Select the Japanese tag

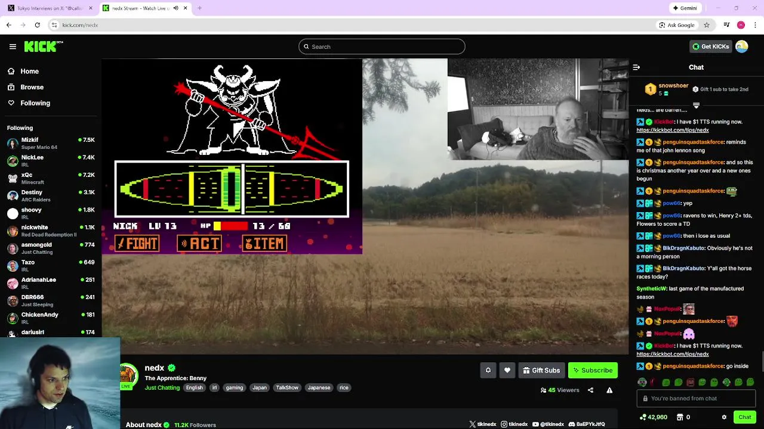pos(319,387)
